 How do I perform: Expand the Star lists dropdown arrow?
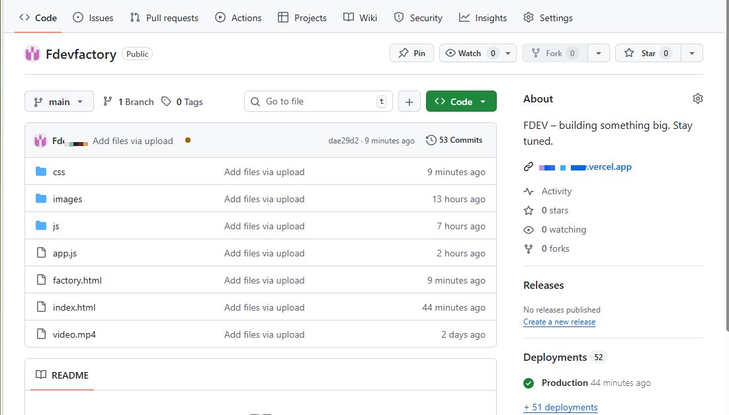[x=692, y=53]
